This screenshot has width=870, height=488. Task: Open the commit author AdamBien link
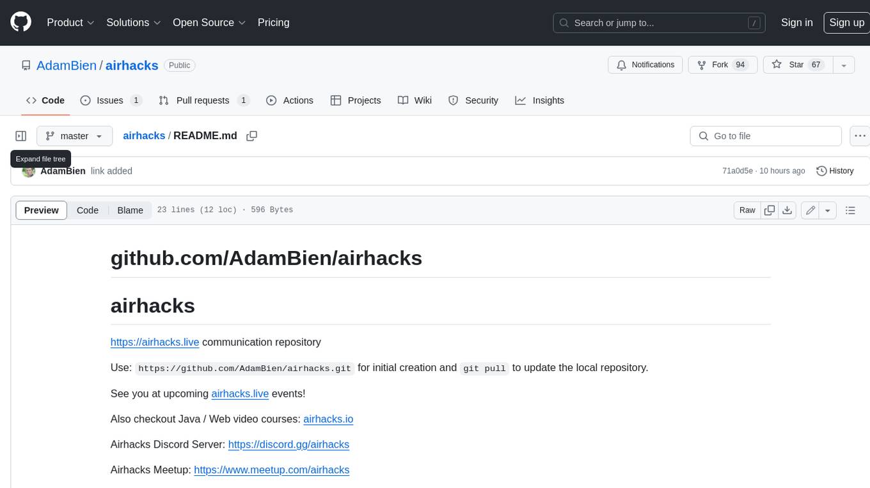[63, 171]
